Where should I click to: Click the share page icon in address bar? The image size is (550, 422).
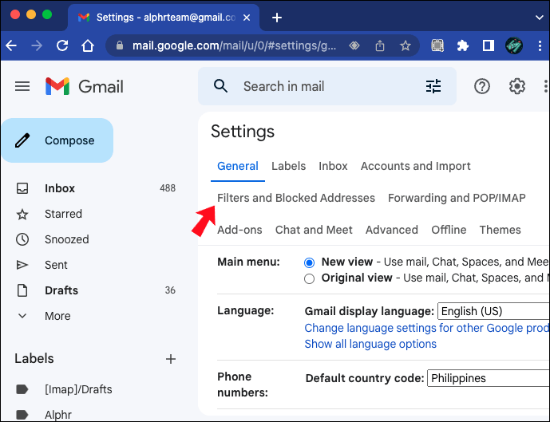tap(380, 45)
